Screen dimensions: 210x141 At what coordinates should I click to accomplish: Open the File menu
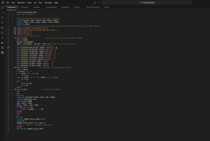[8, 3]
